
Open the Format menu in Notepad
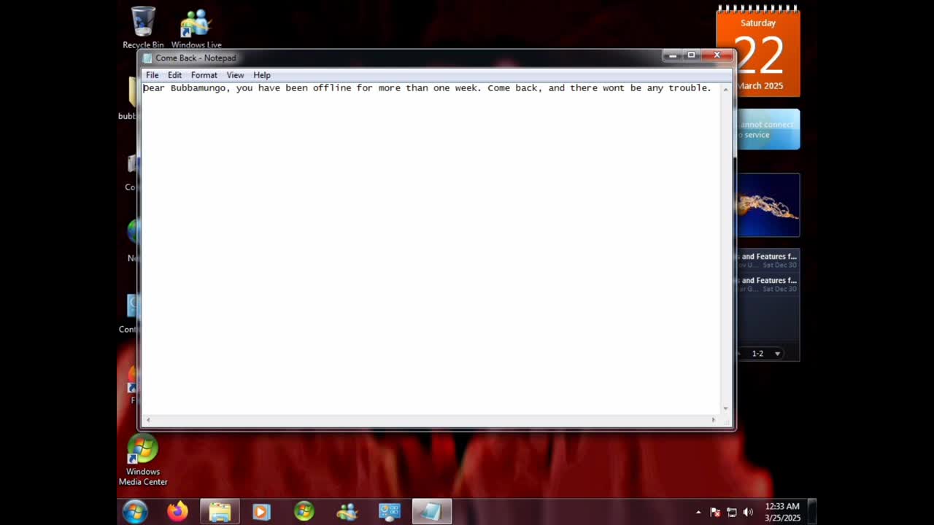[204, 75]
